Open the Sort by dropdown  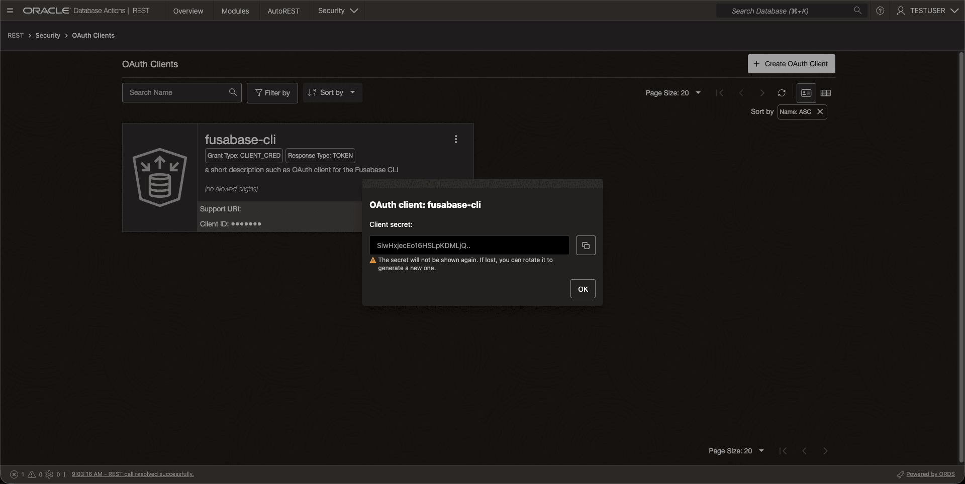[332, 92]
